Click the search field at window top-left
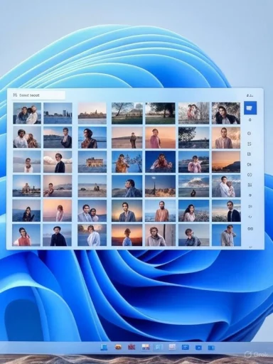 (x=38, y=95)
